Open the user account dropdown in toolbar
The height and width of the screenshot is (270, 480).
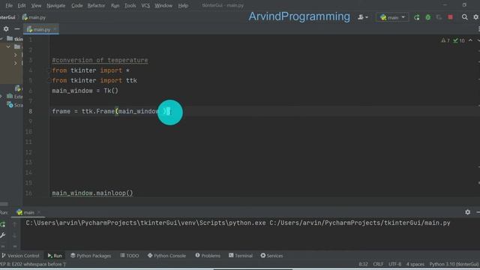(363, 17)
